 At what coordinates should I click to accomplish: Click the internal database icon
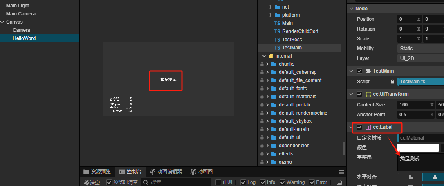(271, 56)
